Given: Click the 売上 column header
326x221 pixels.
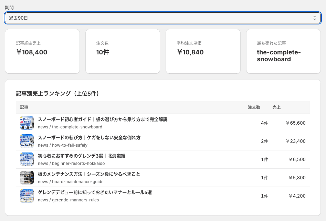Looking at the screenshot, I should pos(276,107).
